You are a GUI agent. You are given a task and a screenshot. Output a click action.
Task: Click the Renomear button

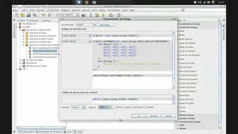(x=106, y=25)
